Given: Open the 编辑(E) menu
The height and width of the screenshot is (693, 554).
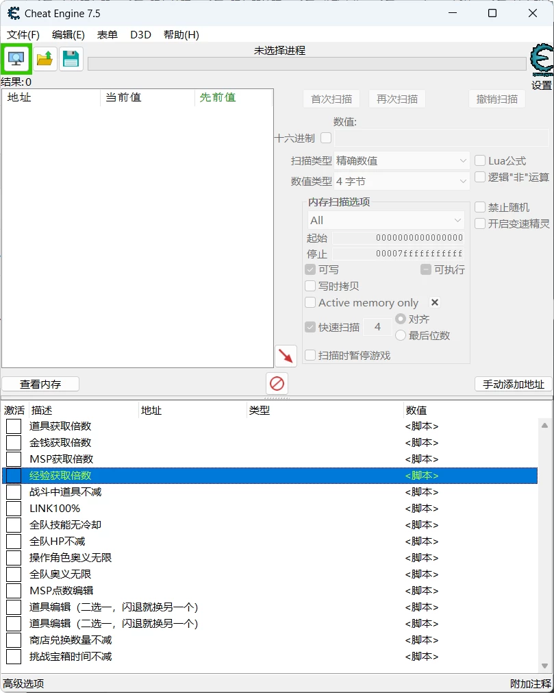Looking at the screenshot, I should pyautogui.click(x=68, y=35).
